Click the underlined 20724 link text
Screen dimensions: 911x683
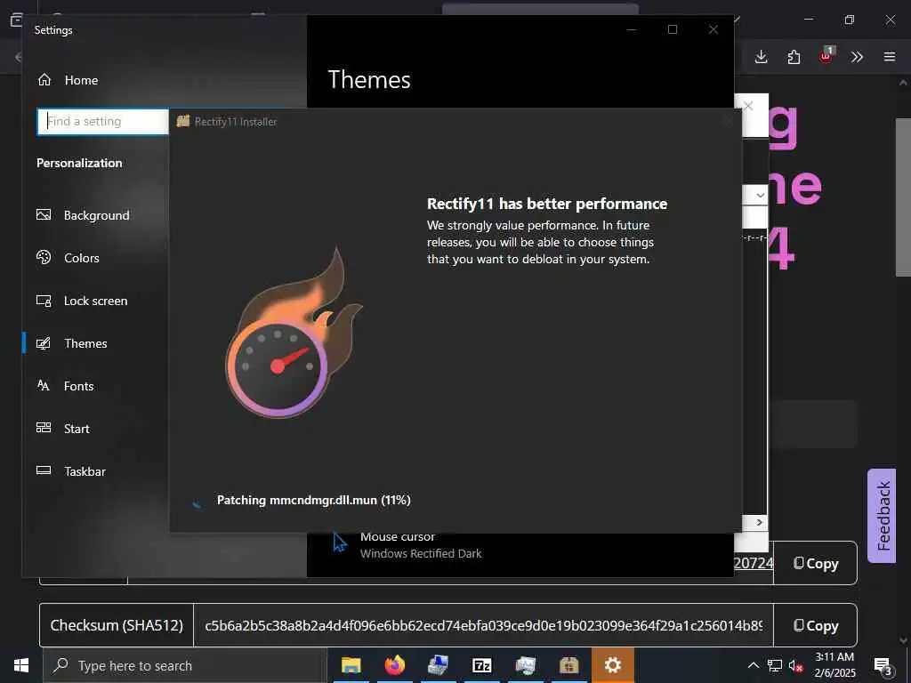[753, 563]
